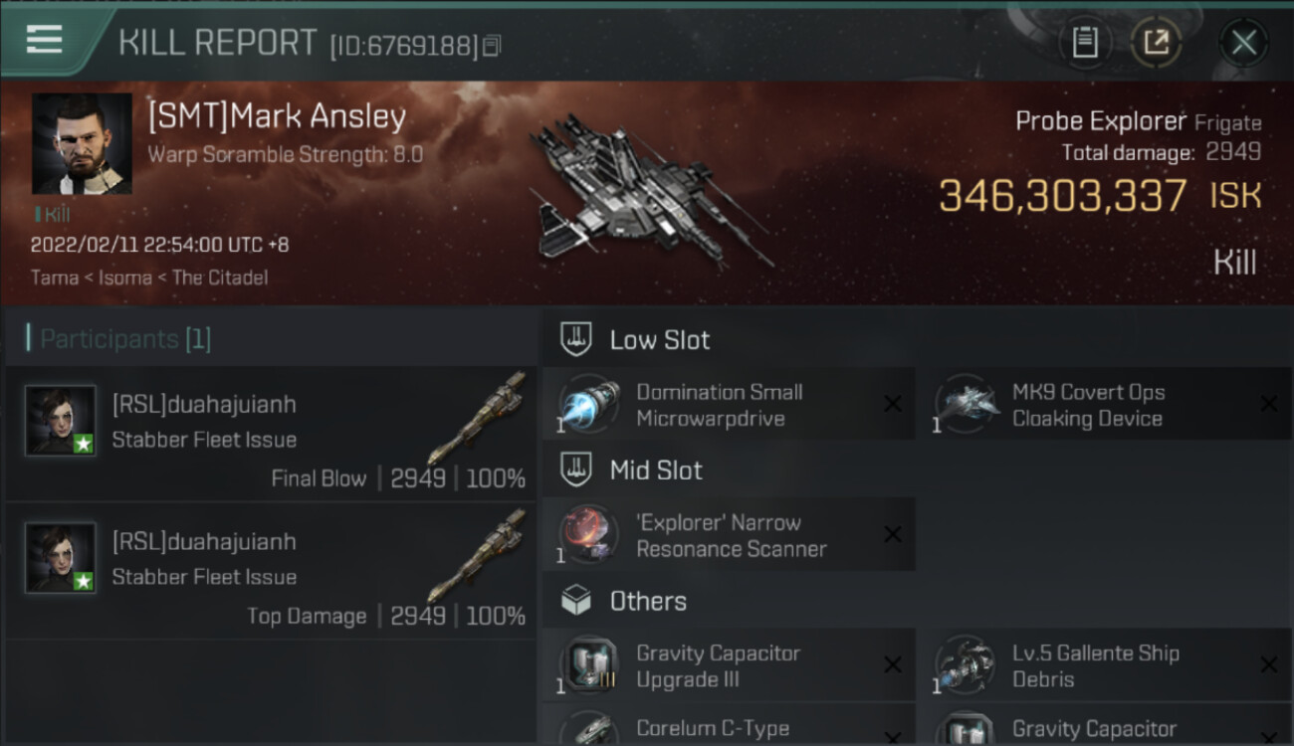Select the MK9 Covert Ops Cloaking Device icon
The width and height of the screenshot is (1294, 746).
966,404
